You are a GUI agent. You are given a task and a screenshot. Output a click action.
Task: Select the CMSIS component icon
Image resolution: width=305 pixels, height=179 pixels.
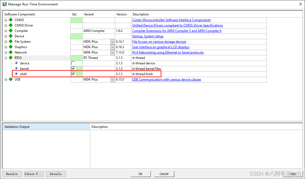[x=11, y=20]
